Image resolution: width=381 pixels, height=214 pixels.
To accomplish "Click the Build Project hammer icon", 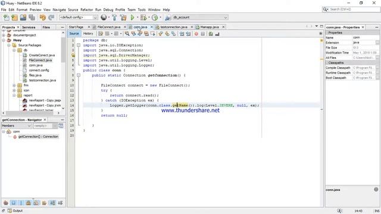I will pos(114,17).
